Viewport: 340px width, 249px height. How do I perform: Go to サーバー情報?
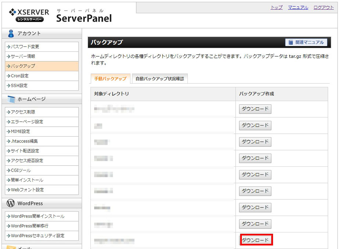coord(42,56)
